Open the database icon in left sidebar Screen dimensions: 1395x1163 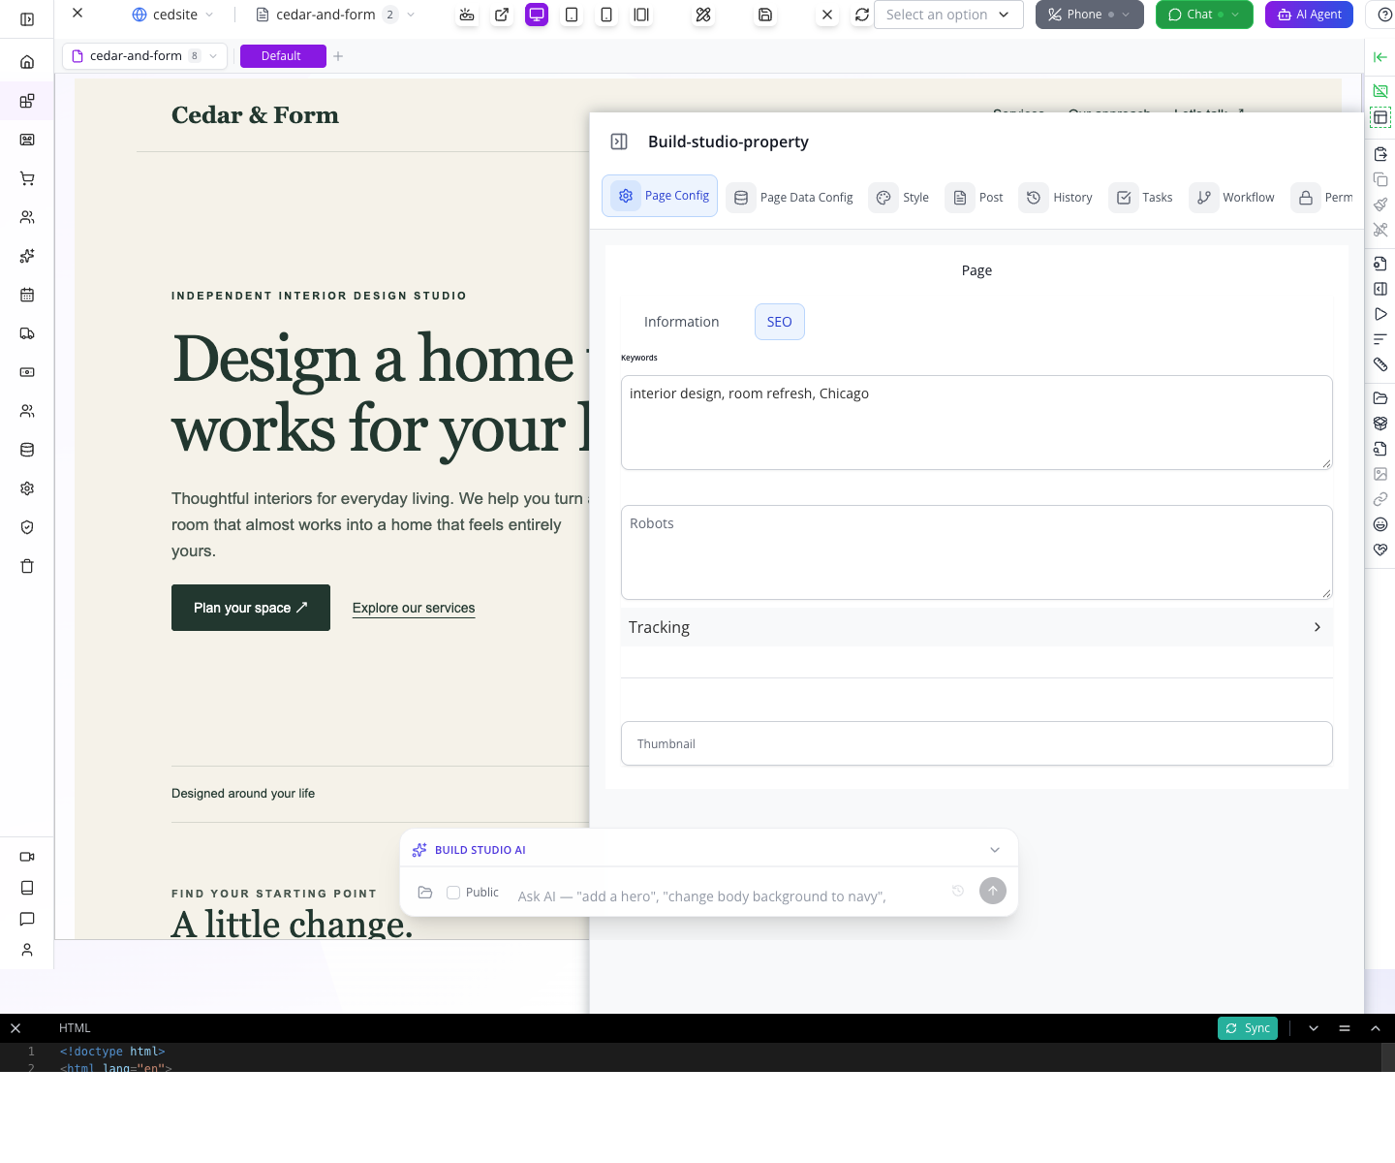coord(27,450)
